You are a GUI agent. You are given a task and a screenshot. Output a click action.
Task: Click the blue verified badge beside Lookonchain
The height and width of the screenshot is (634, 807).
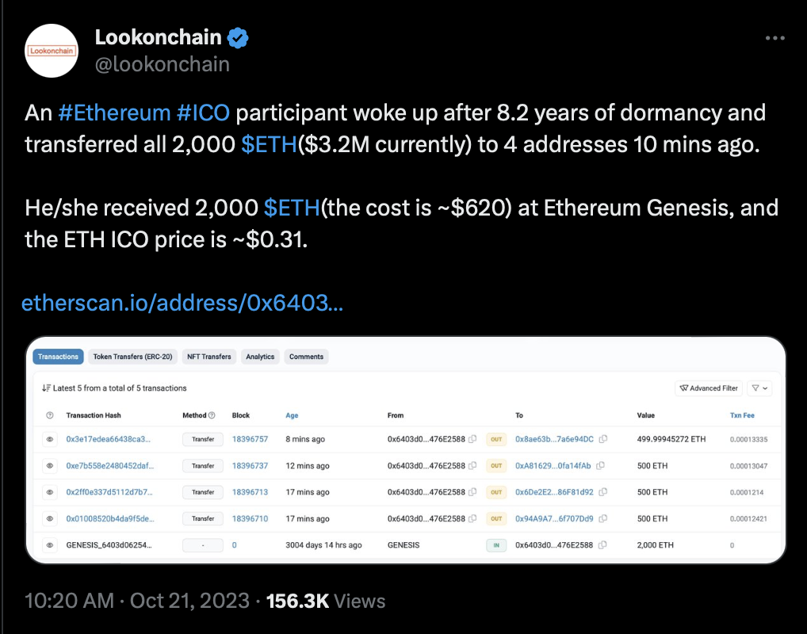coord(239,37)
